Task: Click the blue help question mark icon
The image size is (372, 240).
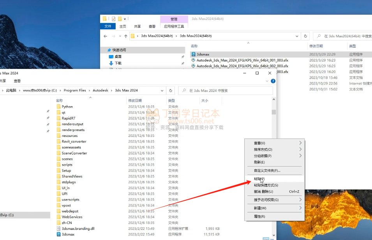Action: pyautogui.click(x=273, y=81)
